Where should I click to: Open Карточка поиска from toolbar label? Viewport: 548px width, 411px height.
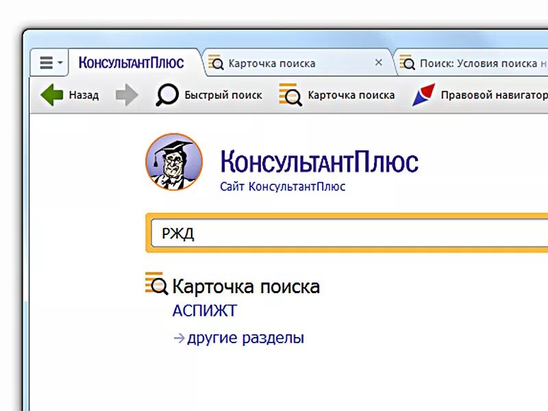pos(351,95)
